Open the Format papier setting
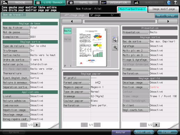Image resolution: width=180 pixels, height=135 pixels. [77, 82]
